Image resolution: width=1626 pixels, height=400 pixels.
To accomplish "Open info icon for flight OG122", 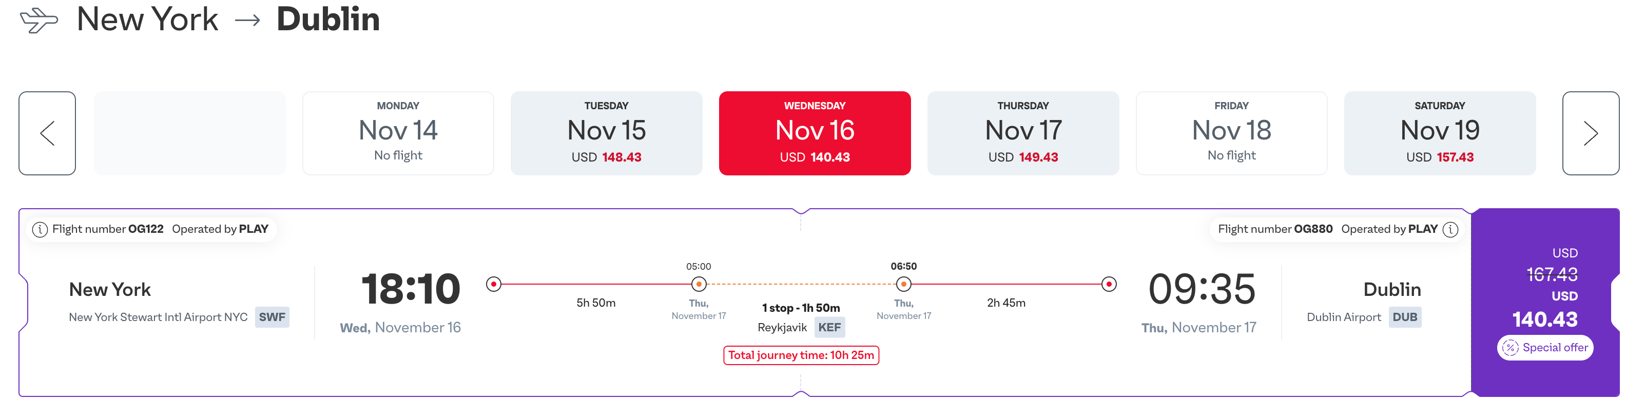I will point(40,230).
